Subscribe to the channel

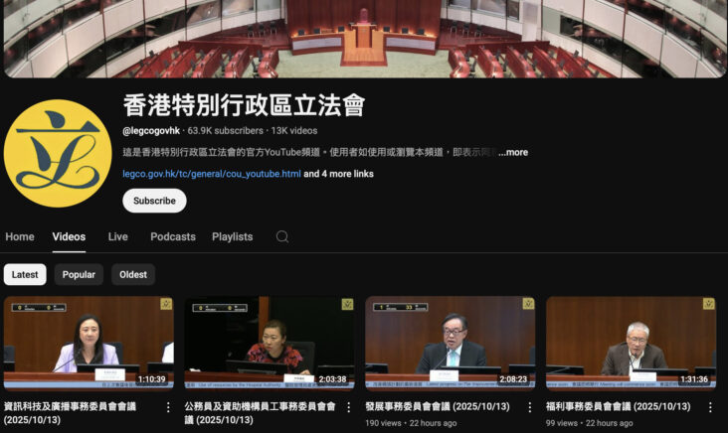pos(154,201)
